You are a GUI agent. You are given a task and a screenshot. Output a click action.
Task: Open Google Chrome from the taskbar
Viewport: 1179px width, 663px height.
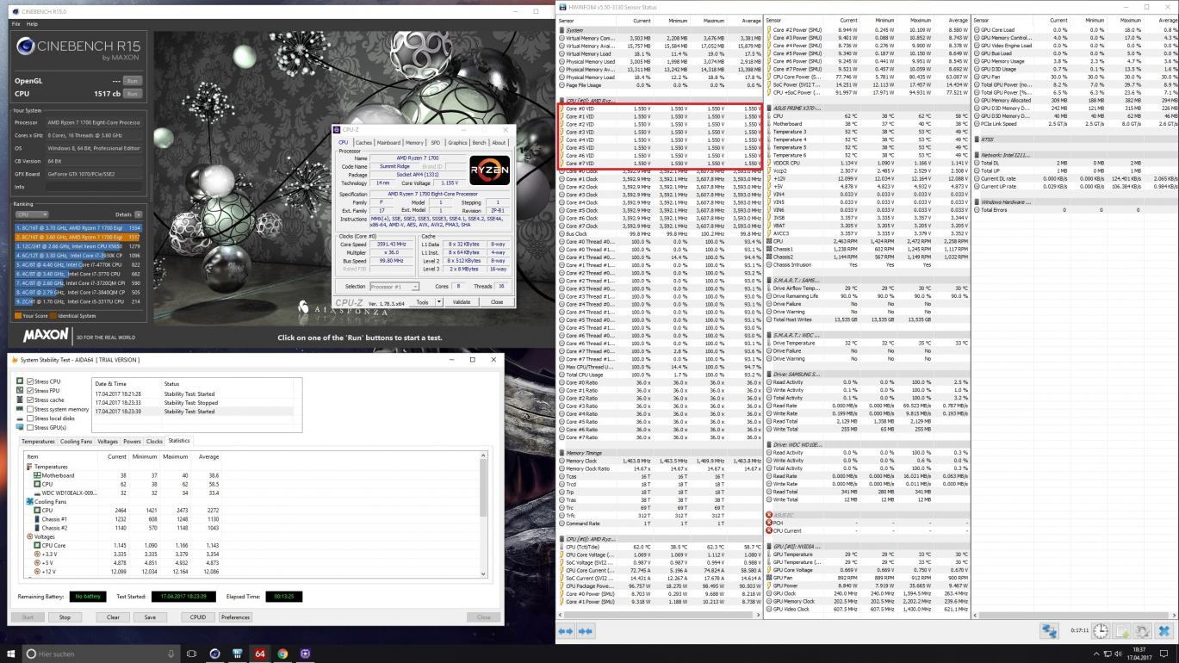point(282,654)
